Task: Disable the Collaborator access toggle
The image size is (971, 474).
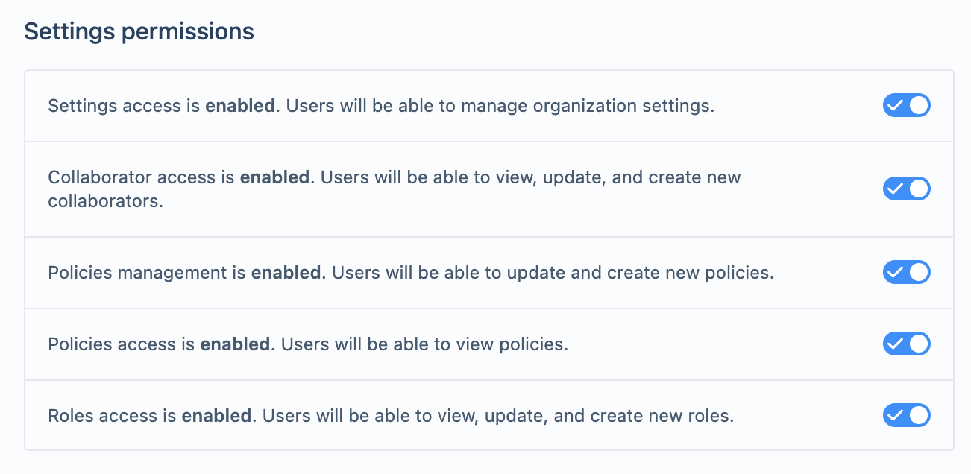Action: pos(906,189)
